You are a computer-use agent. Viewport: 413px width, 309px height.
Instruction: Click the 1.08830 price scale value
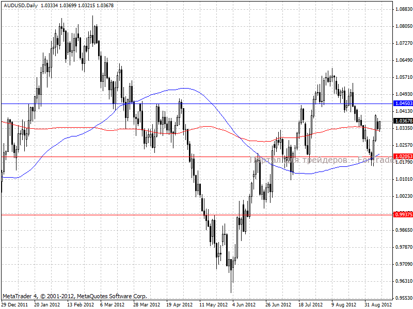[404, 9]
